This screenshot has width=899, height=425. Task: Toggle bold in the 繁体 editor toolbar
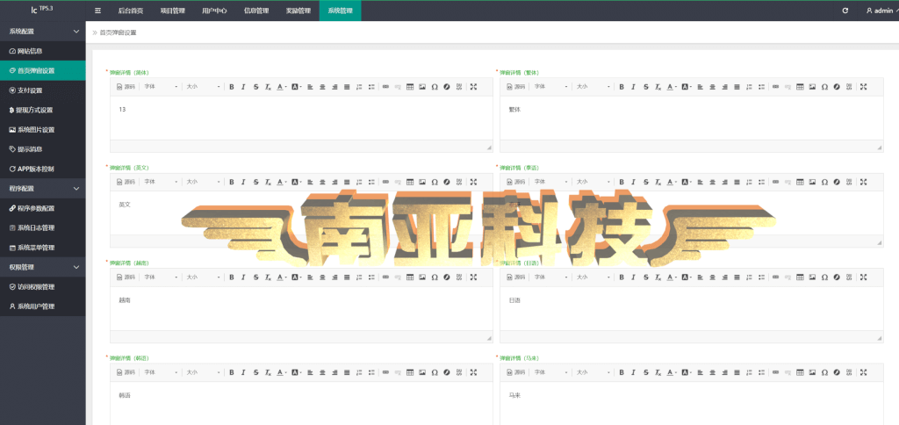622,87
